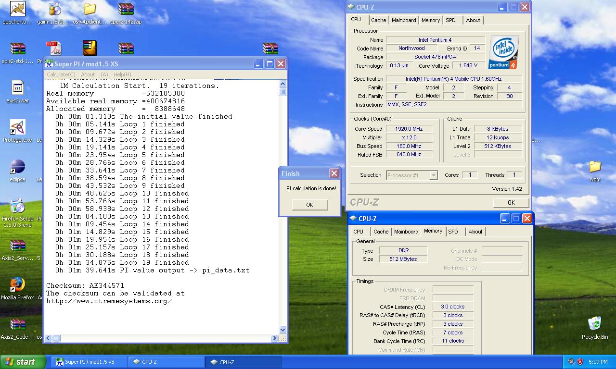Click the xtremesystems.org URL text
This screenshot has height=369, width=616.
[109, 301]
